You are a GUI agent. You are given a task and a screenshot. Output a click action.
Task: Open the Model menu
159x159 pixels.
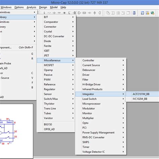coord(54,7)
